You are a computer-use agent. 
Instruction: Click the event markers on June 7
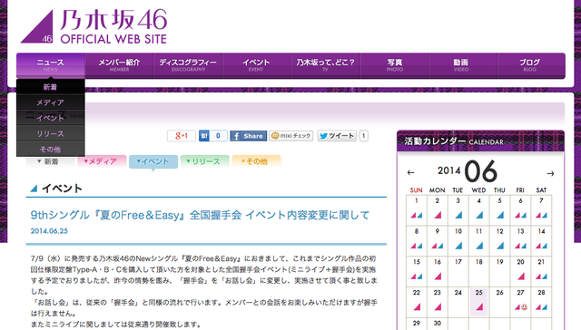pos(541,215)
